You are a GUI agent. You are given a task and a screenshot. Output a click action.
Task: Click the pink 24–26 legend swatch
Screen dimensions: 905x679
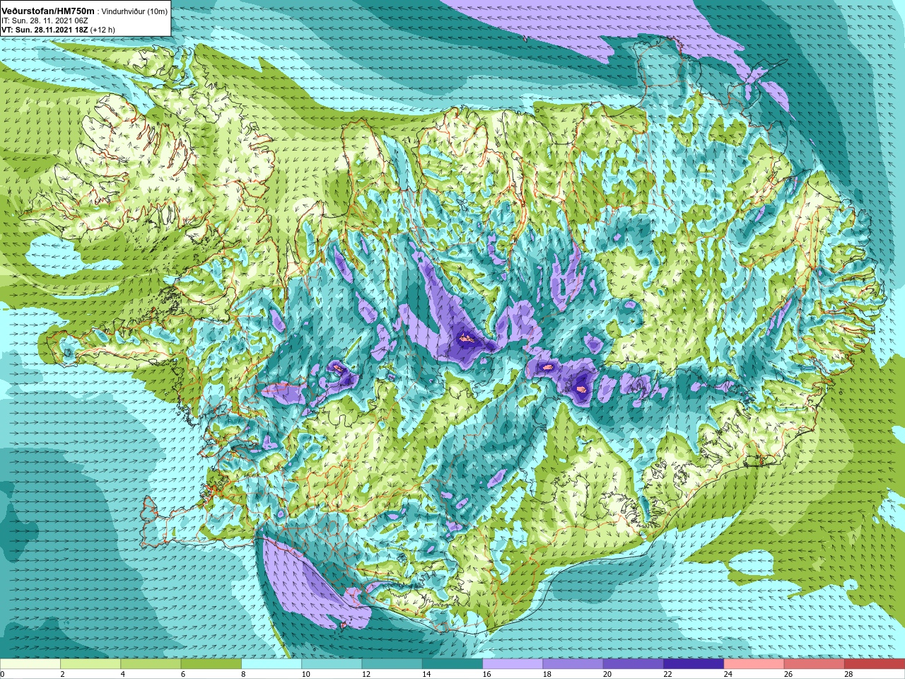(754, 664)
